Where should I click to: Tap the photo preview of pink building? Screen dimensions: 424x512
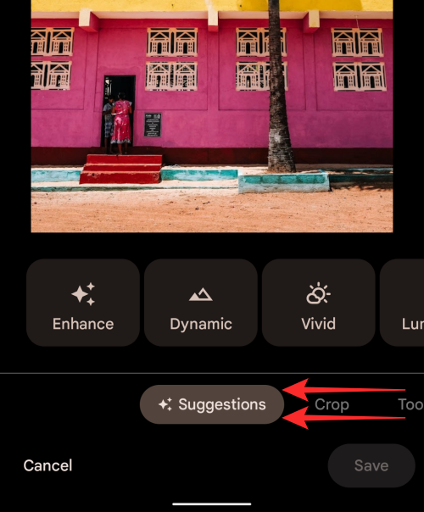tap(212, 116)
